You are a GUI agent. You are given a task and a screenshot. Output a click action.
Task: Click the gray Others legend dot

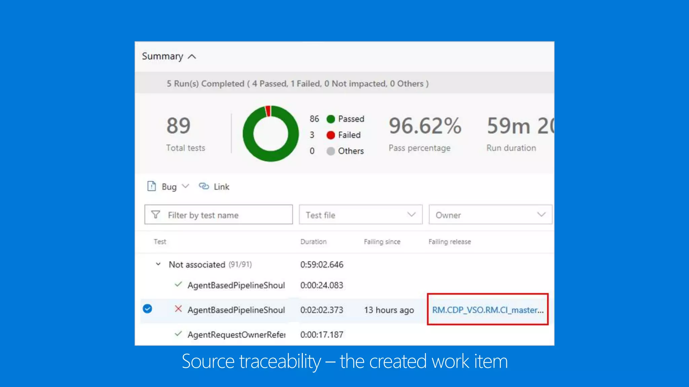pos(331,151)
